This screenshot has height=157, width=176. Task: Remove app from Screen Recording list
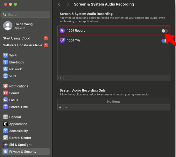[x=66, y=78]
